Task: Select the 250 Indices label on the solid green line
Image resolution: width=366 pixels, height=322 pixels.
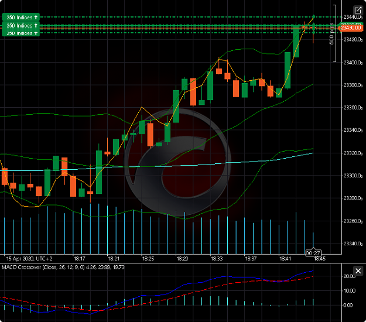Action: click(20, 25)
